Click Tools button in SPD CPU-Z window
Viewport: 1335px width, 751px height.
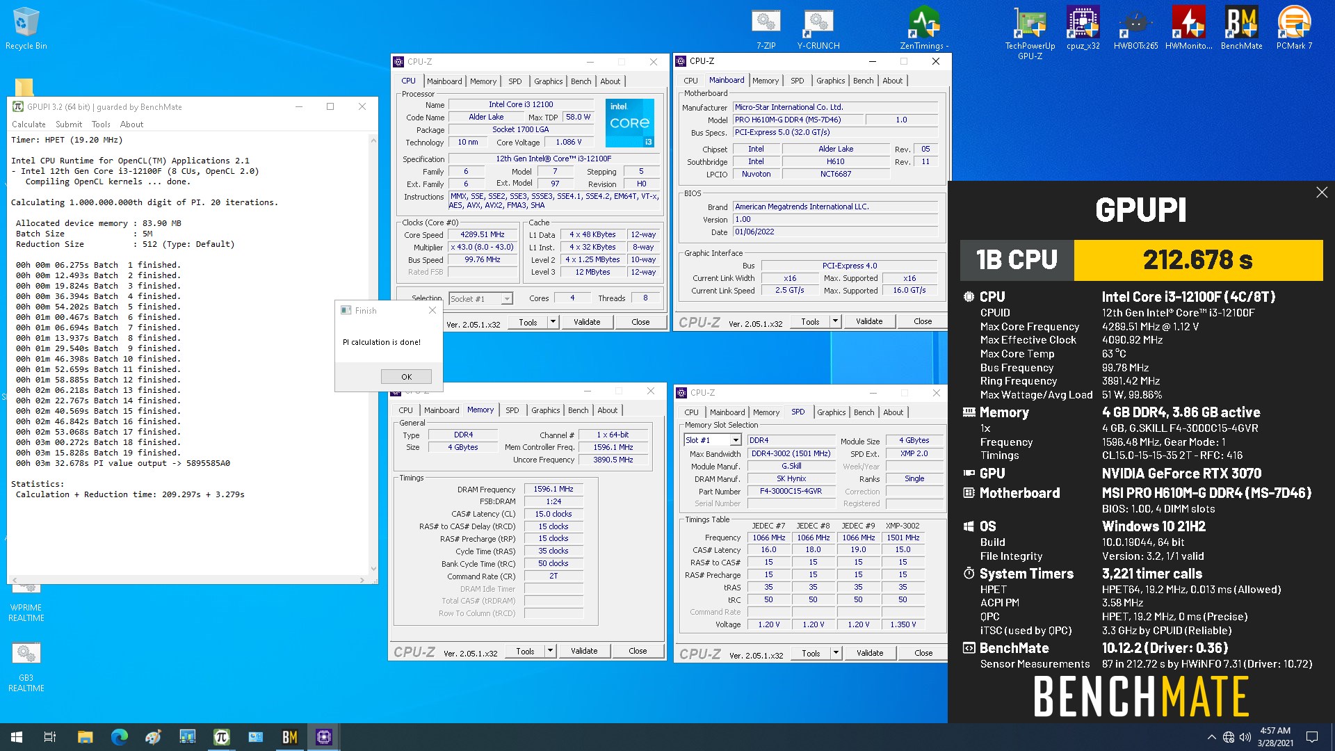811,653
